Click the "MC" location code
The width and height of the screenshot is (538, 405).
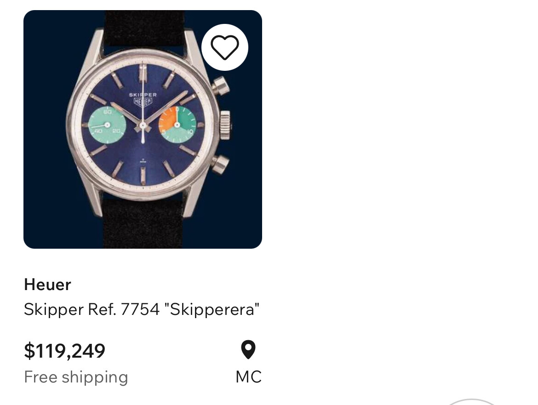coord(248,377)
